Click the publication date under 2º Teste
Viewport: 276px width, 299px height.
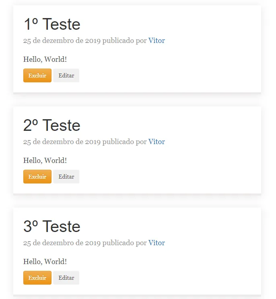click(62, 142)
